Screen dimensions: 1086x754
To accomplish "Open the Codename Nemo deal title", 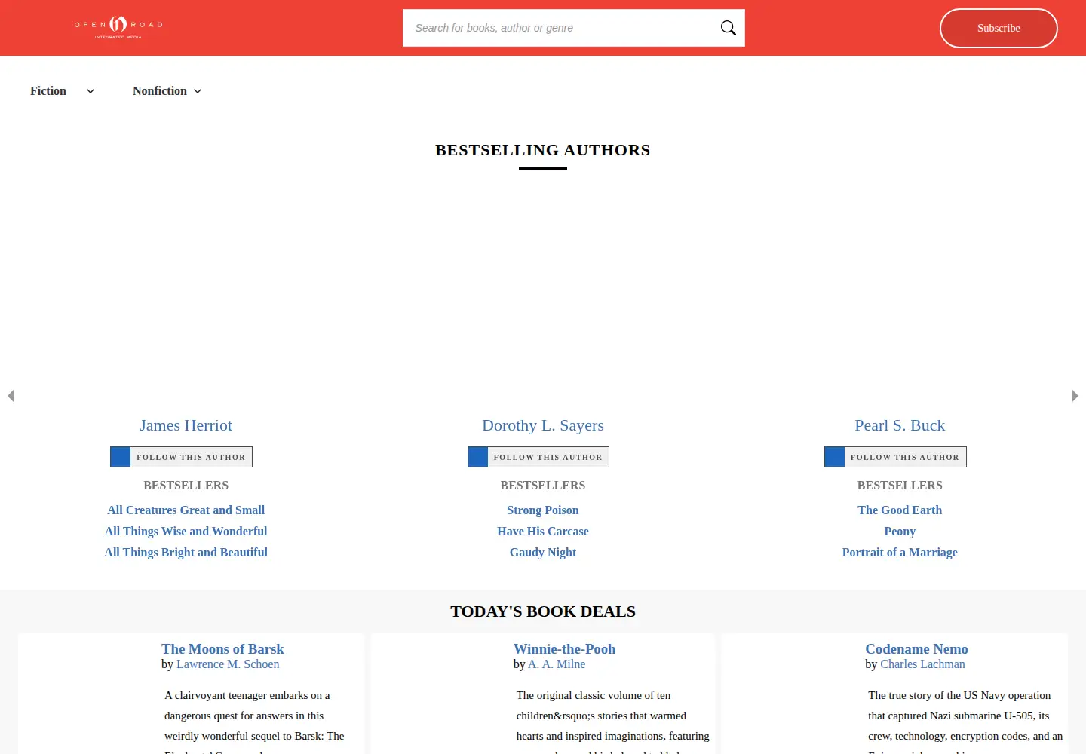I will coord(916,649).
